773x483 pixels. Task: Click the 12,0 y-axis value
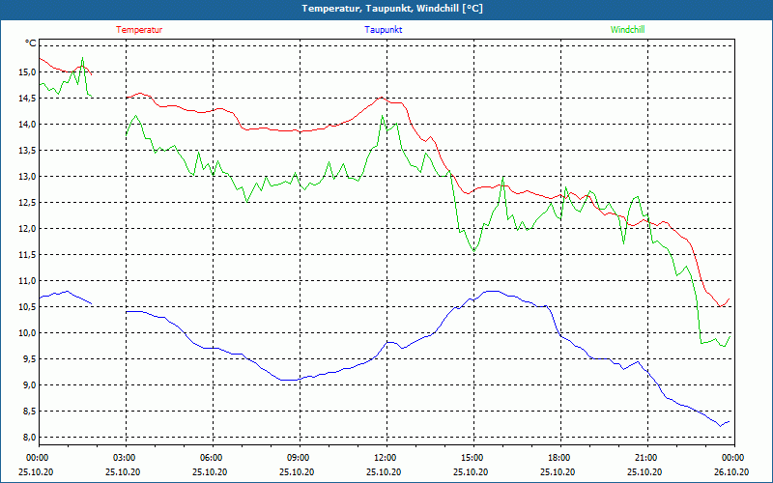point(27,229)
